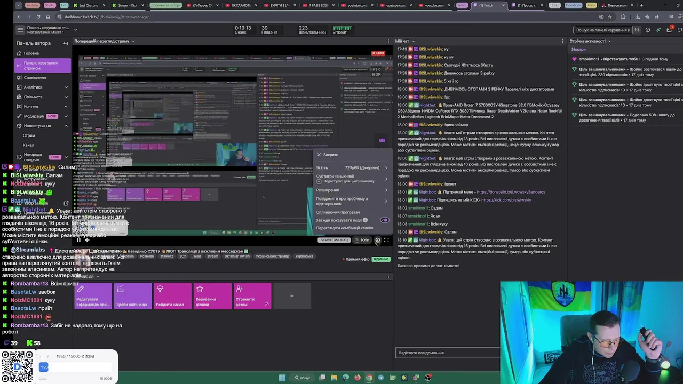Open quick actions panel options (three dots)

click(x=388, y=276)
